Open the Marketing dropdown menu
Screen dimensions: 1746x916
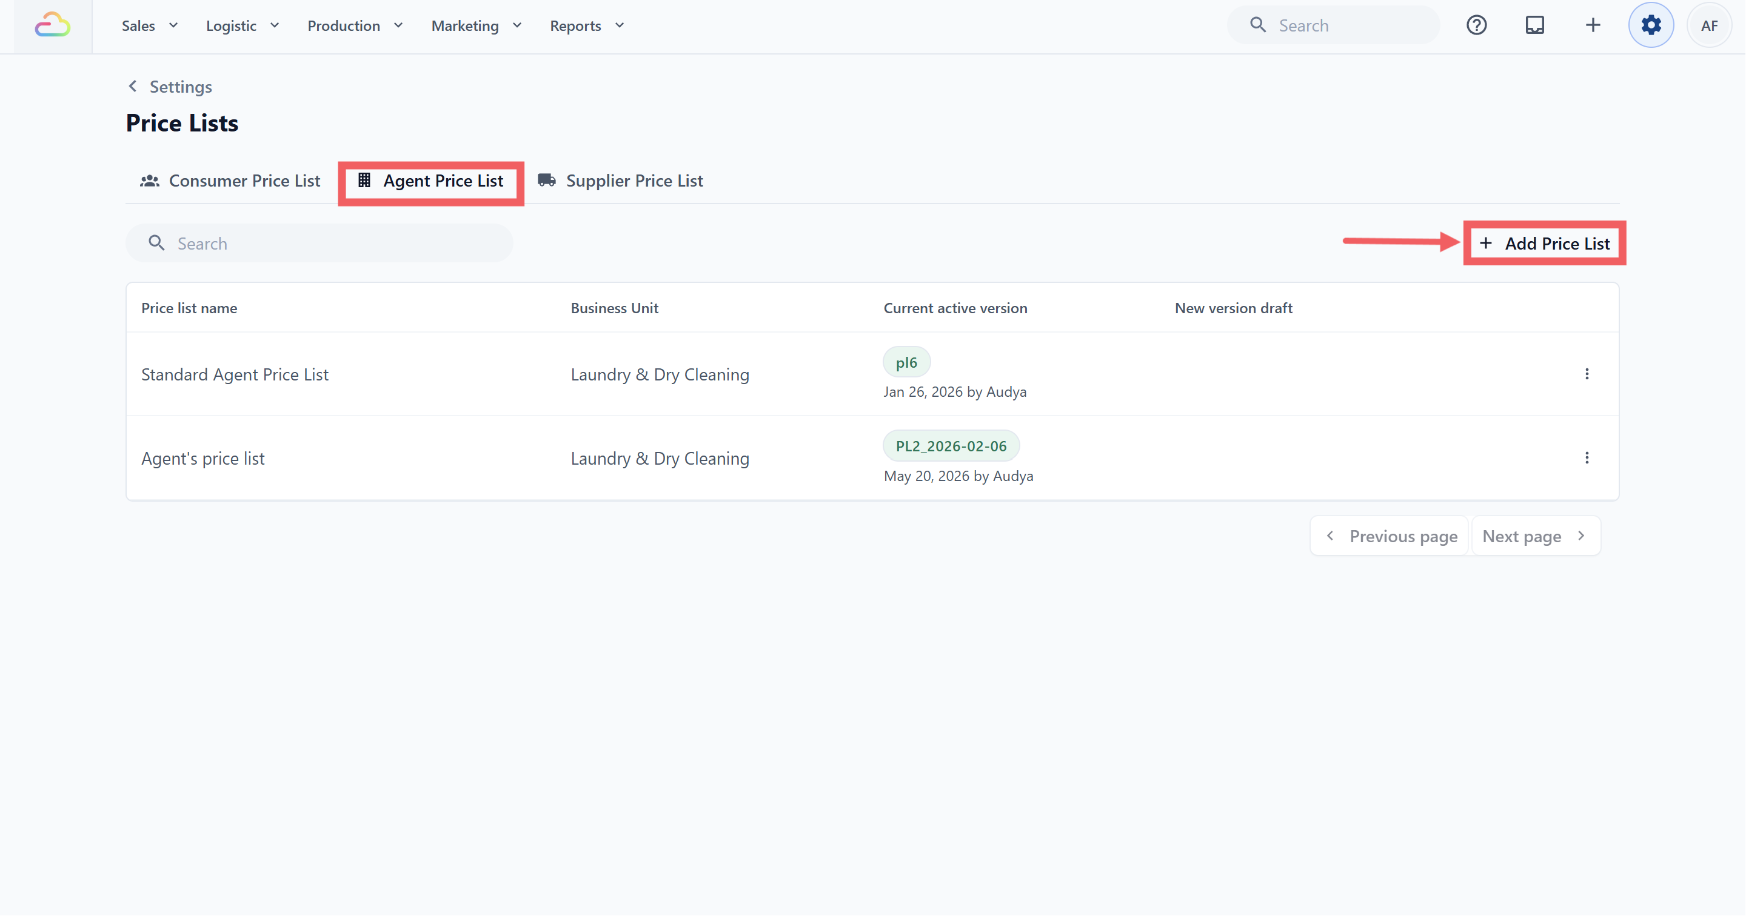[477, 25]
